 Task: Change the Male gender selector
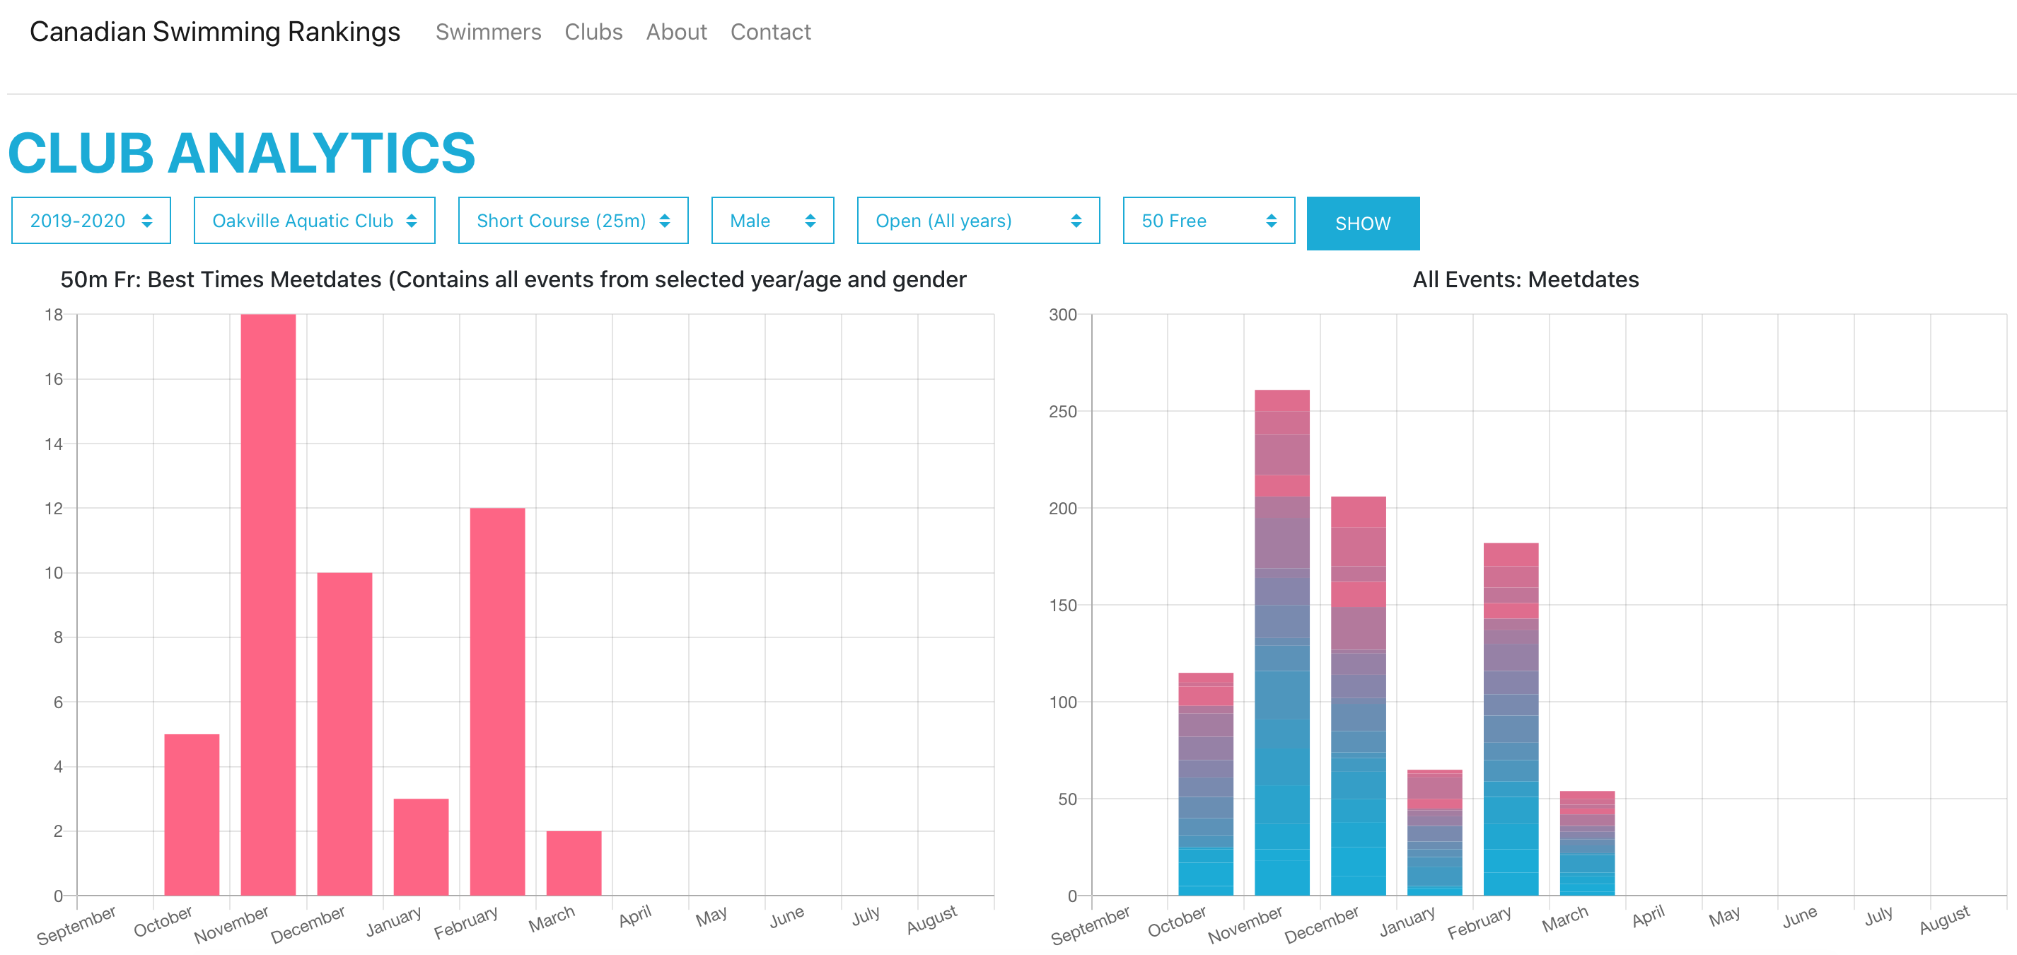(772, 221)
